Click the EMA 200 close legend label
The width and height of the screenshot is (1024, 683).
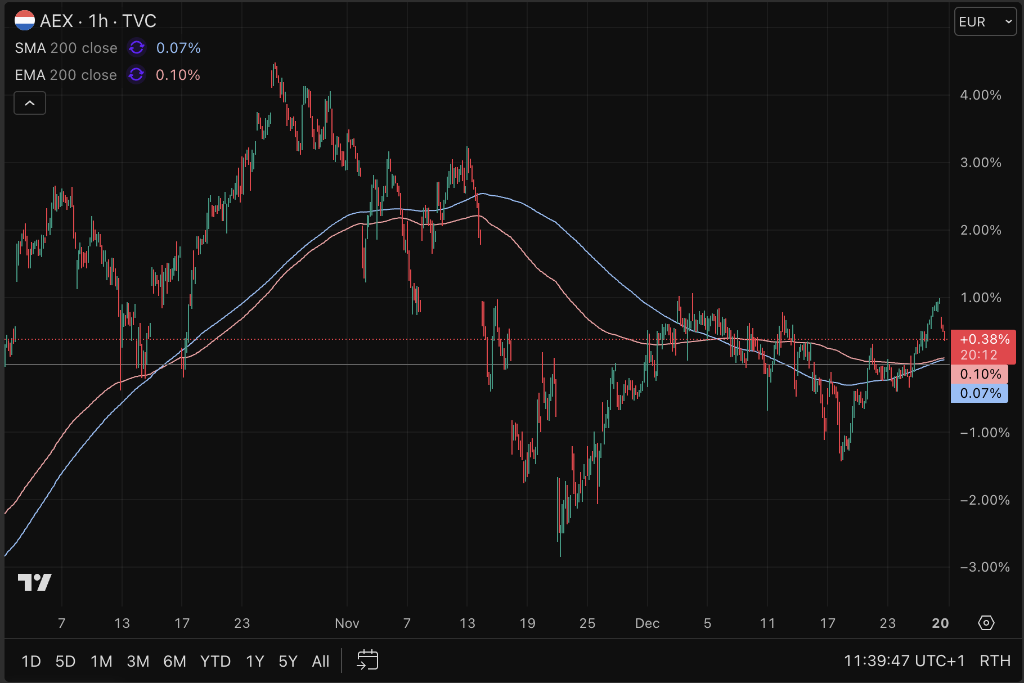(66, 75)
